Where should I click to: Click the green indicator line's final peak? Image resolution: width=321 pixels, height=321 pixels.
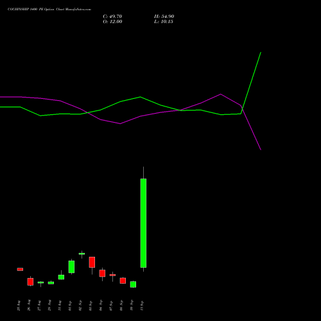[x=261, y=53]
